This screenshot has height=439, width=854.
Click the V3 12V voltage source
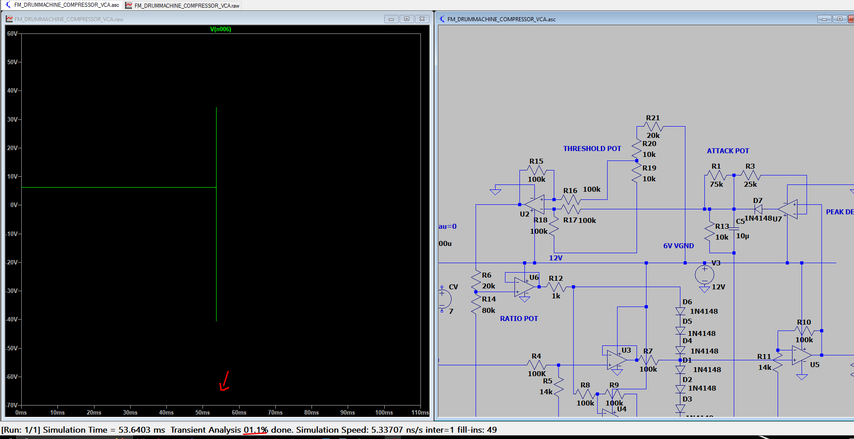(x=704, y=274)
